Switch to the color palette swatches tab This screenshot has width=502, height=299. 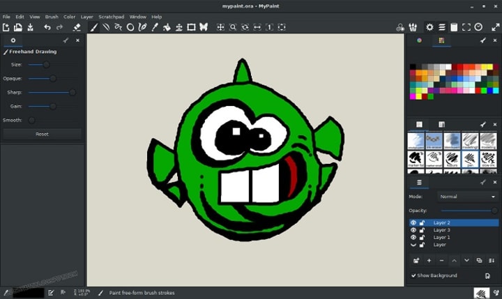(x=441, y=40)
